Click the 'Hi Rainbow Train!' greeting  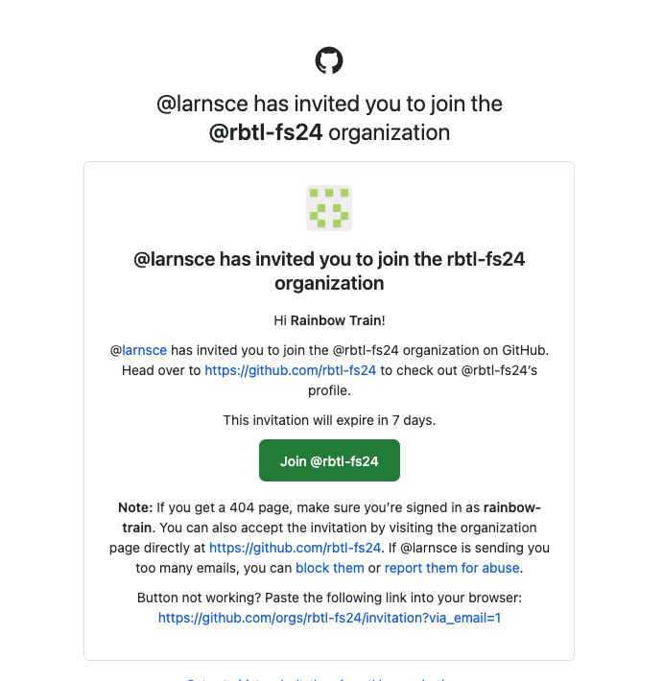coord(329,320)
